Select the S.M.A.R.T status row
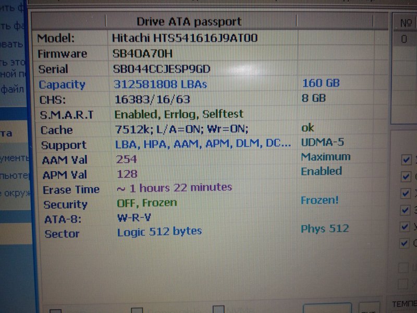417x313 pixels. tap(179, 114)
